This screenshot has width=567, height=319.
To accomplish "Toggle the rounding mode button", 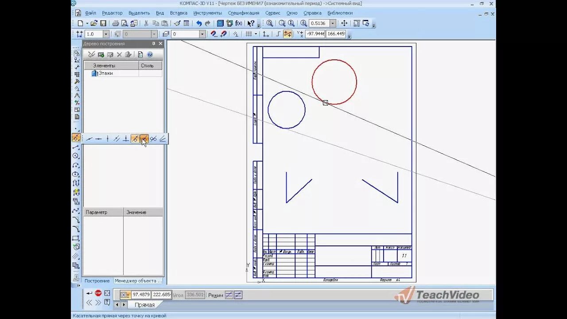I will tap(288, 34).
